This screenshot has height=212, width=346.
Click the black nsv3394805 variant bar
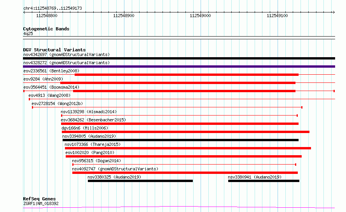180,140
